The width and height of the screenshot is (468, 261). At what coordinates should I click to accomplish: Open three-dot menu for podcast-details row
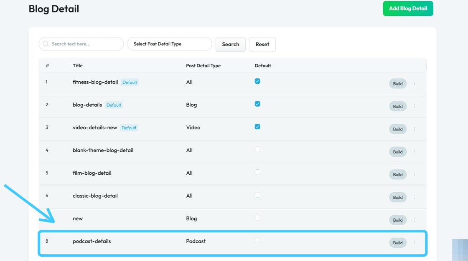click(x=415, y=243)
